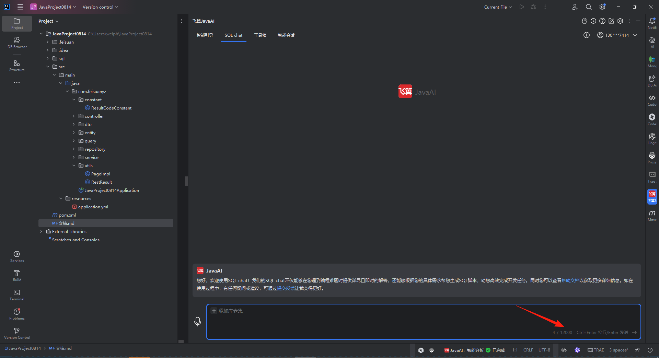Click the JavaAI edit note icon
This screenshot has width=659, height=358.
tap(611, 21)
